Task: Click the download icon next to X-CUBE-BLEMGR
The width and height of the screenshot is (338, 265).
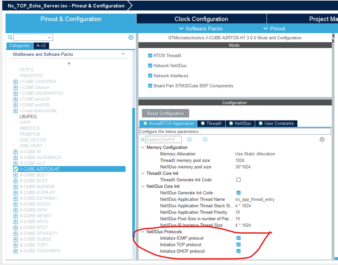Action: 16,186
